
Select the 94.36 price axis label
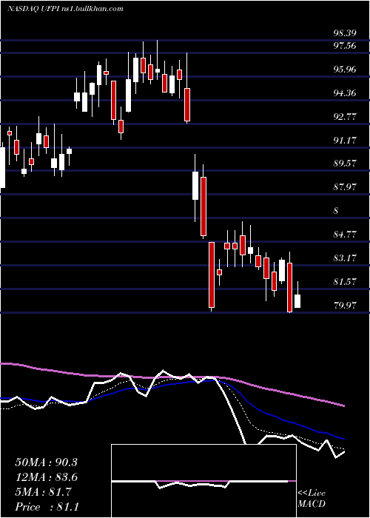tap(345, 93)
